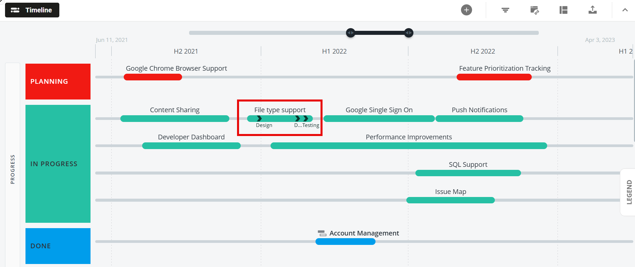Click the Testing milestone chevron marker
The width and height of the screenshot is (635, 267).
click(x=306, y=119)
